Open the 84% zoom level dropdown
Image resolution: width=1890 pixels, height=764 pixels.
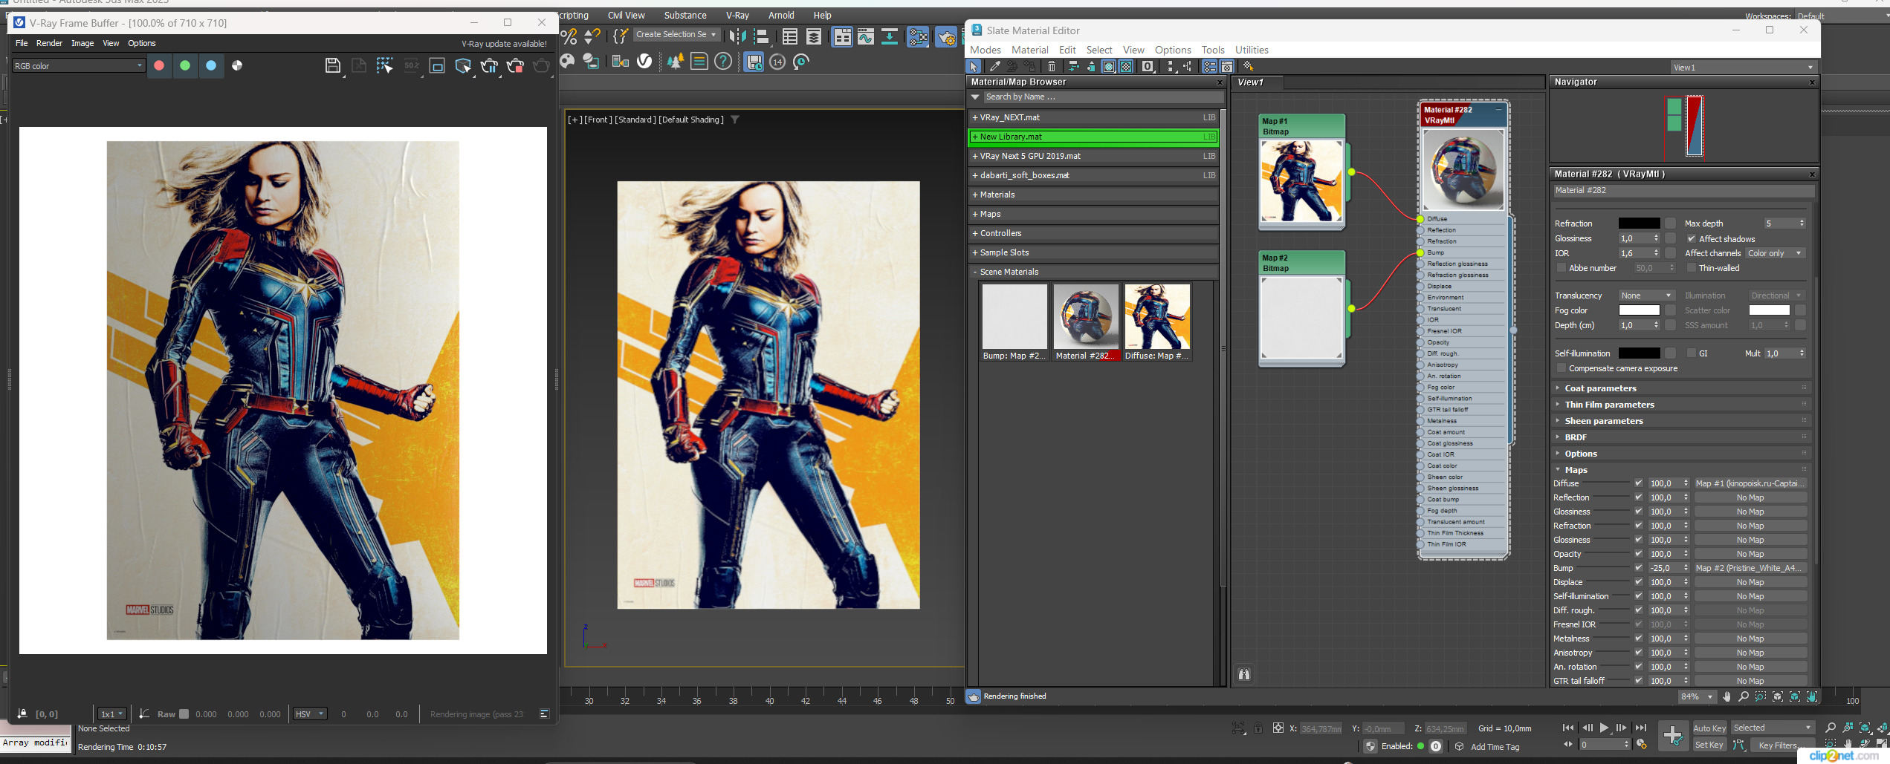coord(1697,696)
